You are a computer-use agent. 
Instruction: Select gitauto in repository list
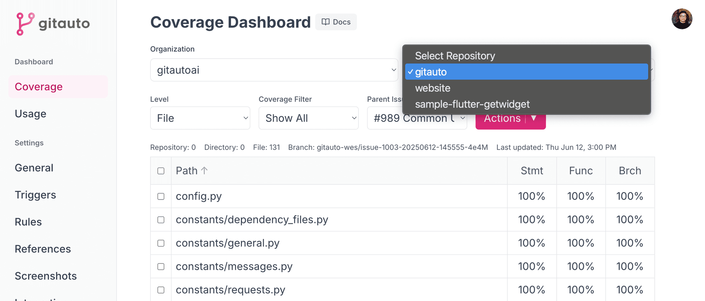click(x=527, y=72)
